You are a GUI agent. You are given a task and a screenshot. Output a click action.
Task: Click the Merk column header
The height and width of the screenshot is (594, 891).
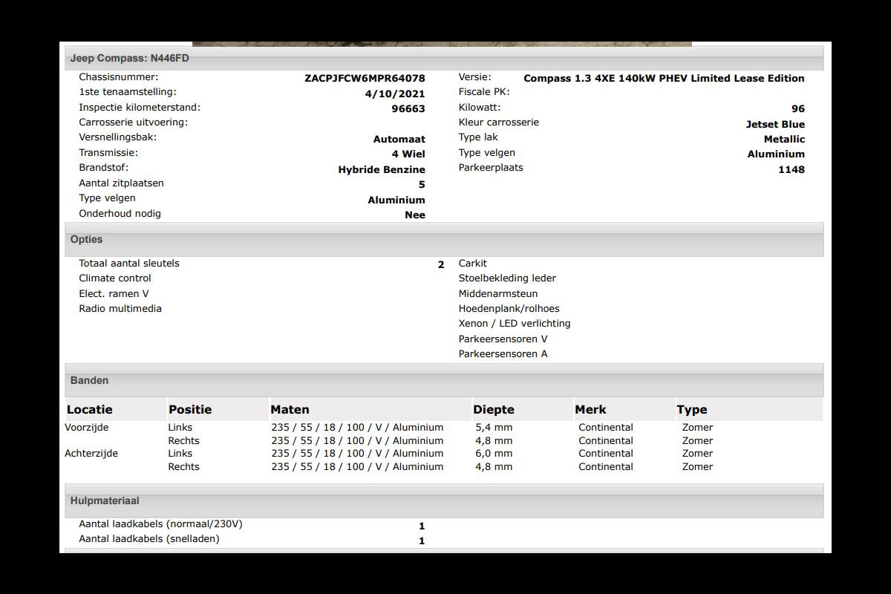590,410
